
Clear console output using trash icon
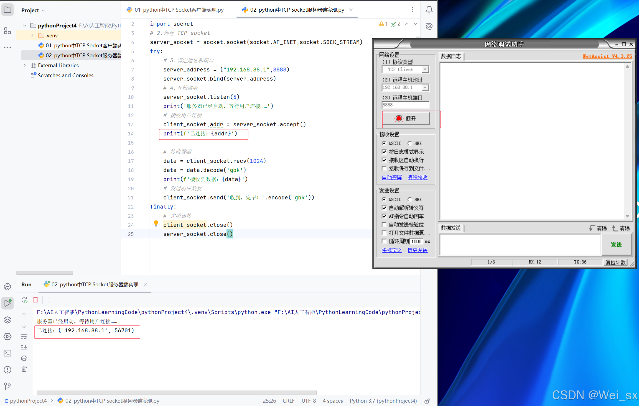[24, 369]
